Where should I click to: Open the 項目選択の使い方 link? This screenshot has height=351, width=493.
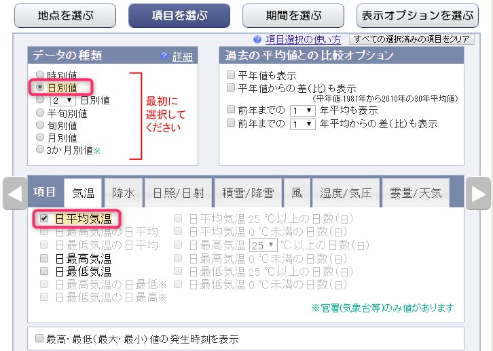pos(303,39)
